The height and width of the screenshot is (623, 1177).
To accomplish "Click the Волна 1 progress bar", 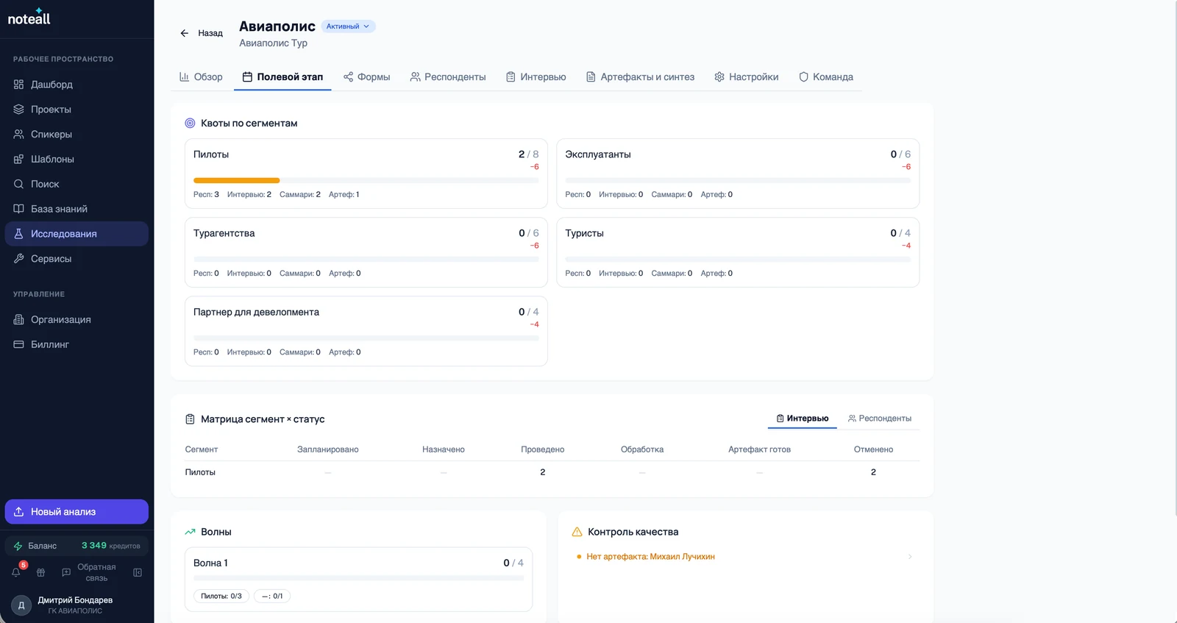I will [x=358, y=578].
